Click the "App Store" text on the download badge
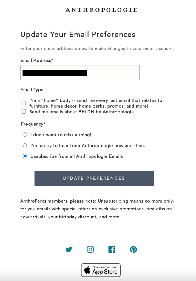 105,272
